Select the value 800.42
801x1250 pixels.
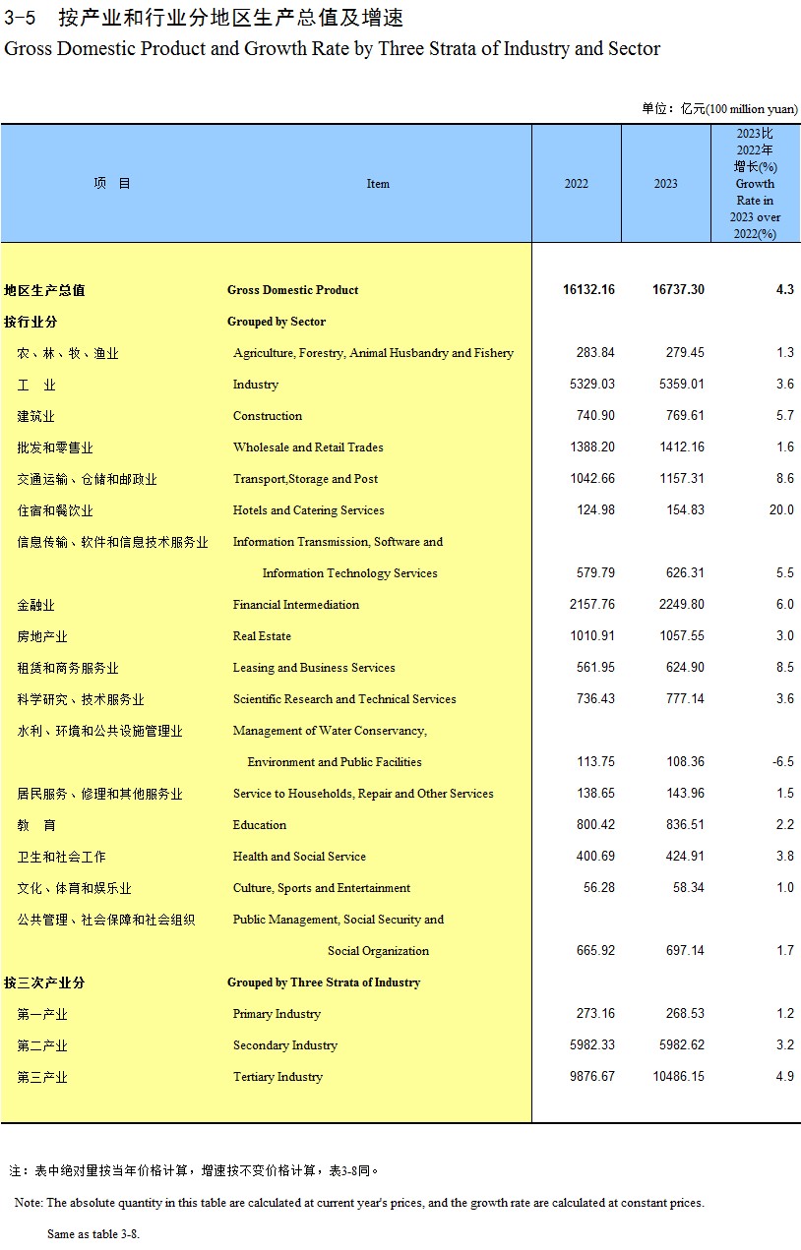(595, 825)
